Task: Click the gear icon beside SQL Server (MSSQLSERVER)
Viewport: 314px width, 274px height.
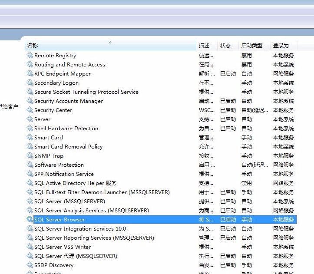Action: (30, 201)
